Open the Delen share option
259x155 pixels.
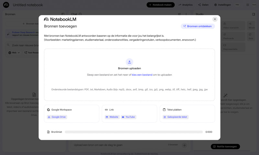(x=203, y=5)
